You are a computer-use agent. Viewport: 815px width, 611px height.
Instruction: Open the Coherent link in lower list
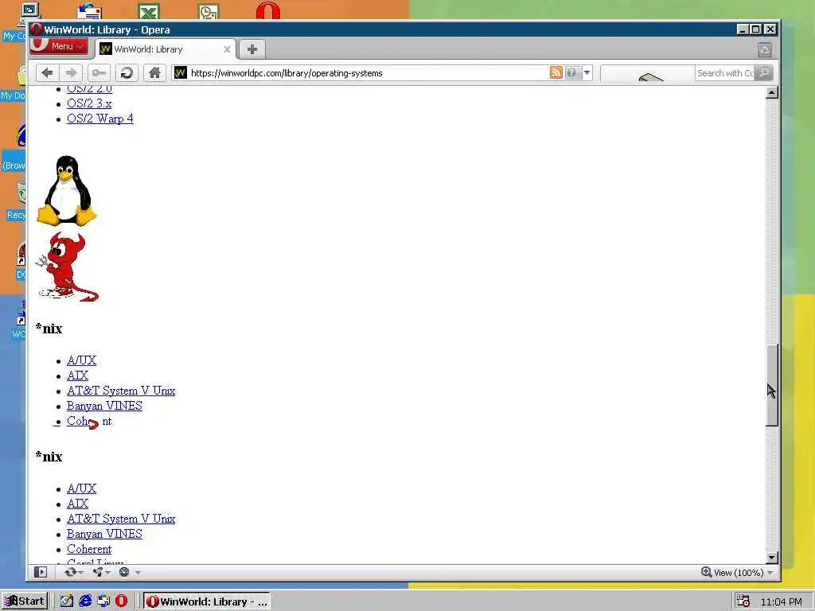click(x=89, y=549)
